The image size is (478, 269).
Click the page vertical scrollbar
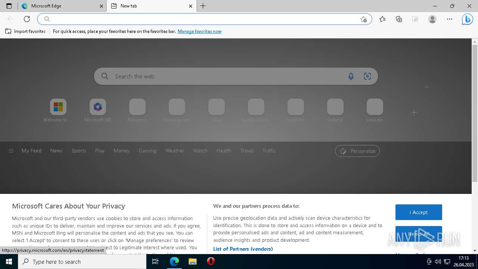[475, 114]
